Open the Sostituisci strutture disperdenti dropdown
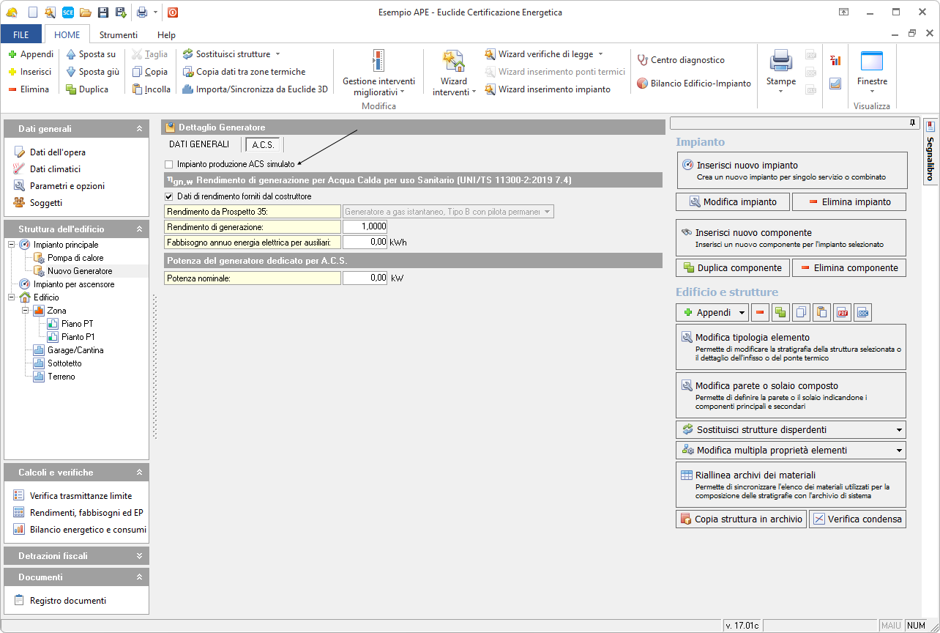This screenshot has width=940, height=633. coord(899,430)
